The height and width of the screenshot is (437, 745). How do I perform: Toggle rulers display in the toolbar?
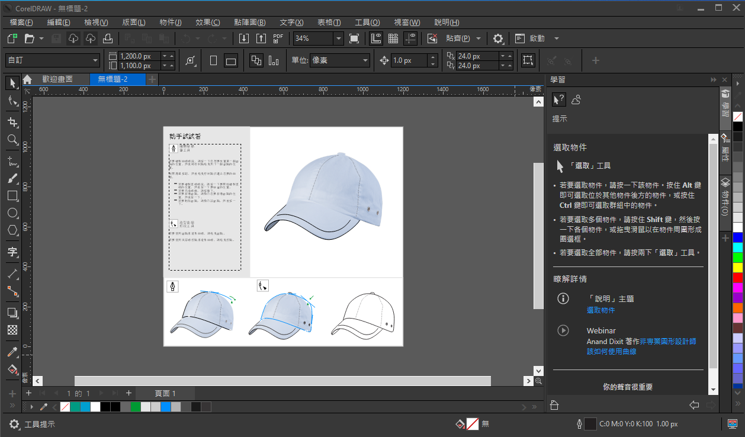point(375,38)
